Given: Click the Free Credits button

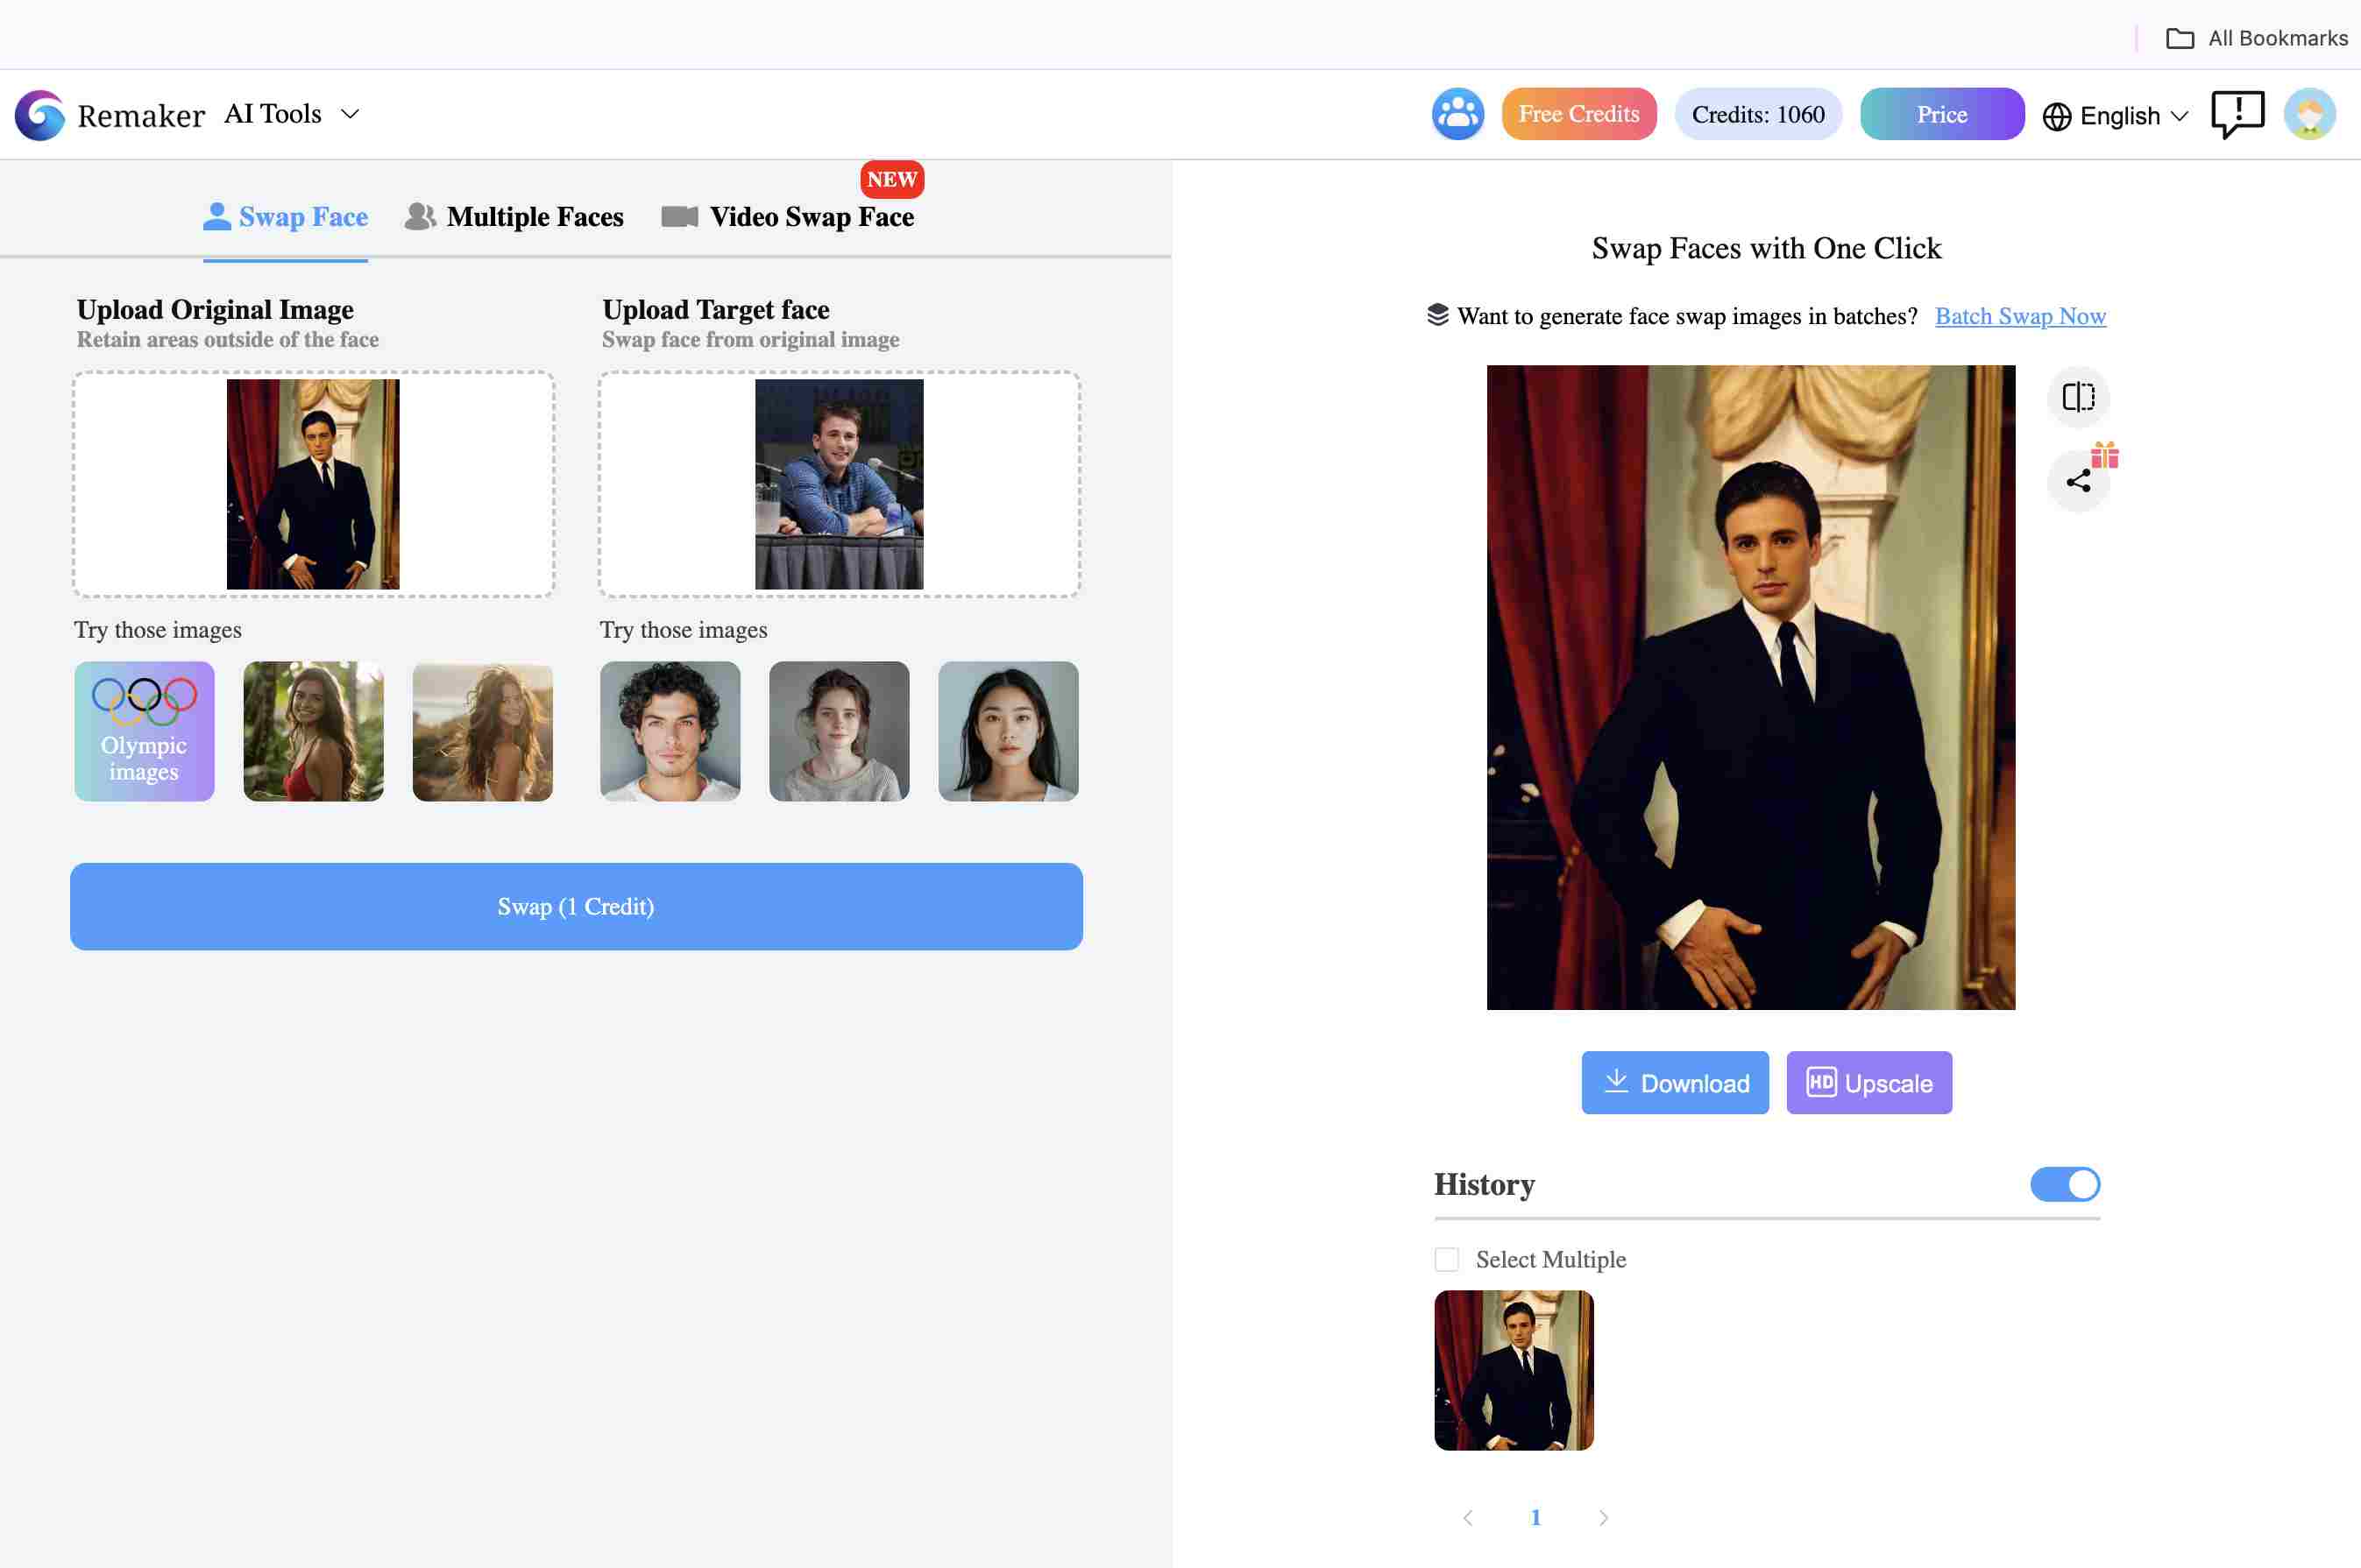Looking at the screenshot, I should point(1577,112).
